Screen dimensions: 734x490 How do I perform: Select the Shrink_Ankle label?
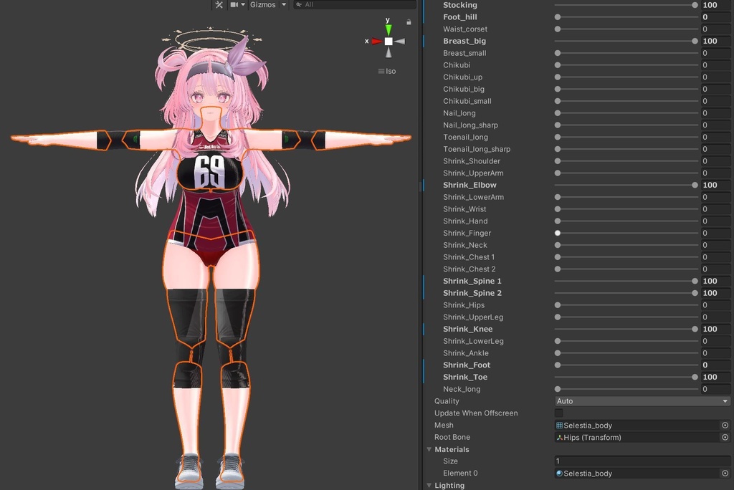pos(466,353)
